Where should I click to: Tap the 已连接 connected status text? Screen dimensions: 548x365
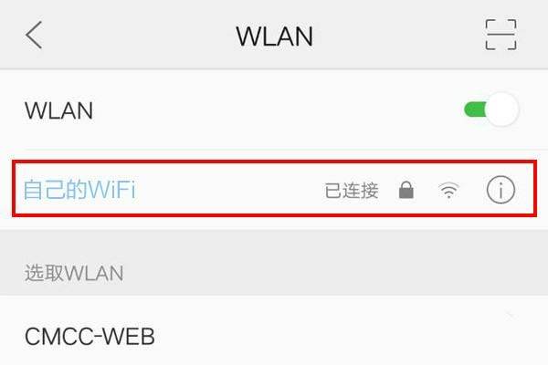(352, 191)
